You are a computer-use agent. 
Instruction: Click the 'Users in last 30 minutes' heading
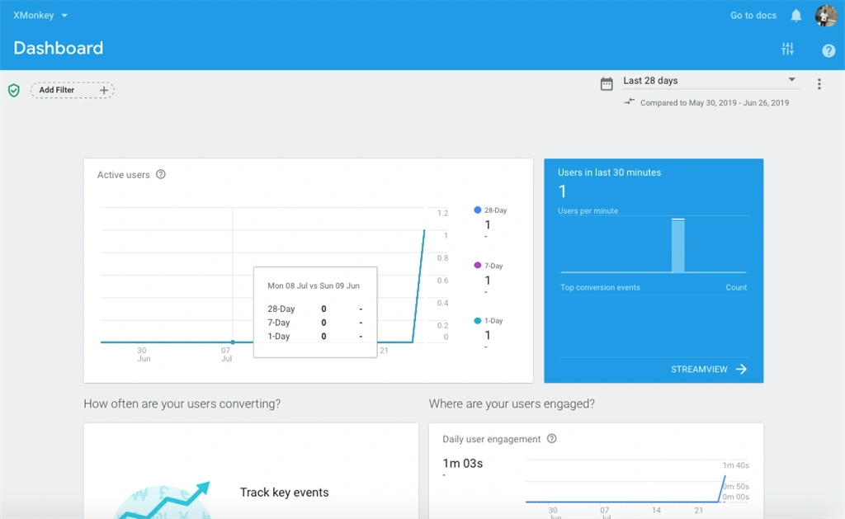click(x=609, y=172)
